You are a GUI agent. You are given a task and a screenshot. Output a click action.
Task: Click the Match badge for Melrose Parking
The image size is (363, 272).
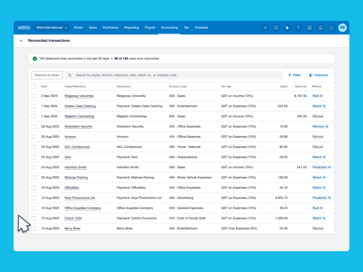[319, 177]
